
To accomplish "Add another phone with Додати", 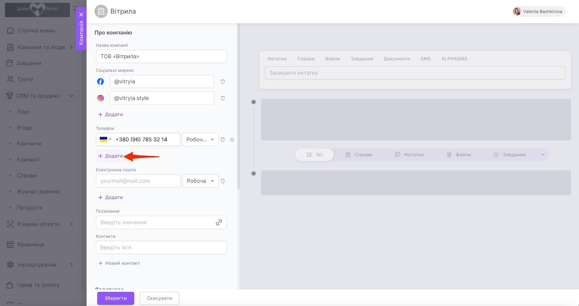I will point(111,156).
